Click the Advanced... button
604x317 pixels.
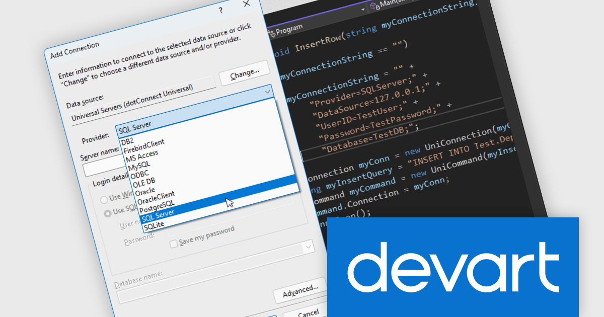pos(300,290)
